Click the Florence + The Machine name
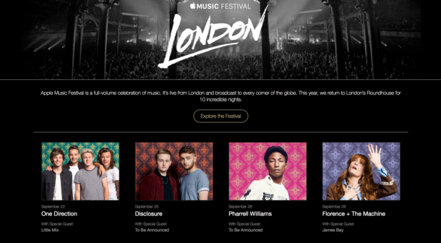441x243 pixels. coord(353,214)
